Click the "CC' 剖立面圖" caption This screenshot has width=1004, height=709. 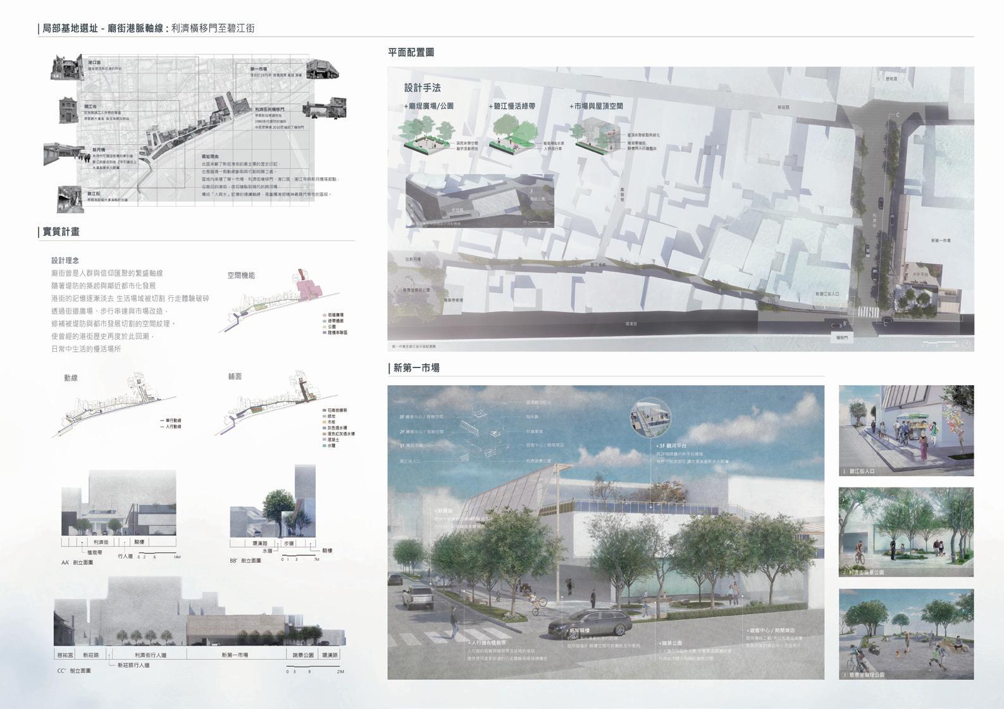(74, 670)
